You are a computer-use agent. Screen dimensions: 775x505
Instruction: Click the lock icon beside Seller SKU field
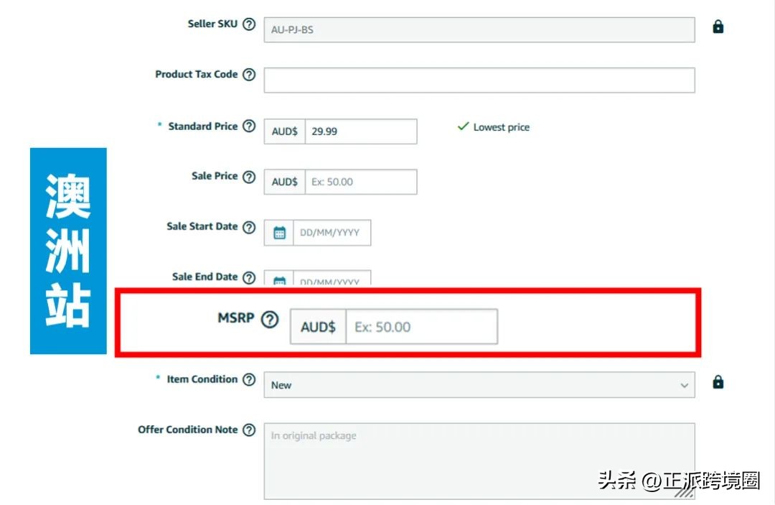[x=718, y=27]
